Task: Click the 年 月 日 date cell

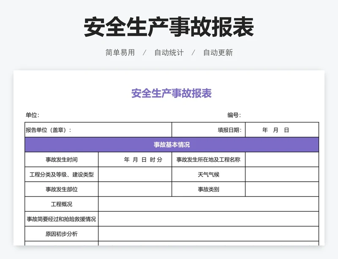Action: pos(282,130)
